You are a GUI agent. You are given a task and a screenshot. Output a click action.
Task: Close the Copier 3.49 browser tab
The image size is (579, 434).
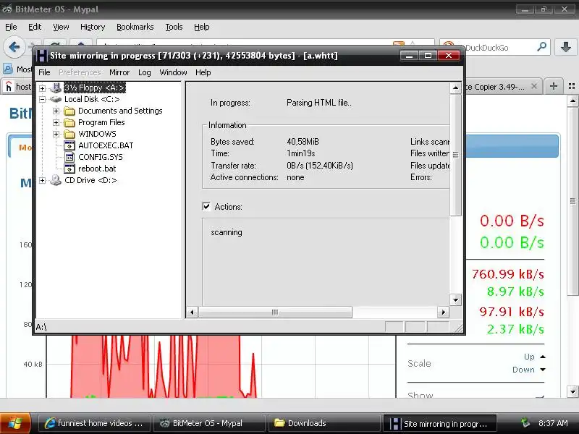coord(534,86)
